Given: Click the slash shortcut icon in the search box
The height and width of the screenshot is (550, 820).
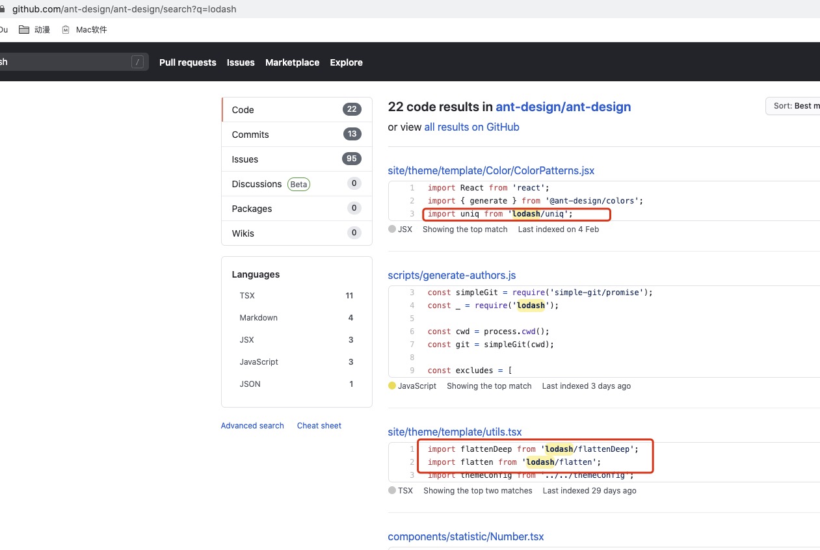Looking at the screenshot, I should pyautogui.click(x=137, y=62).
